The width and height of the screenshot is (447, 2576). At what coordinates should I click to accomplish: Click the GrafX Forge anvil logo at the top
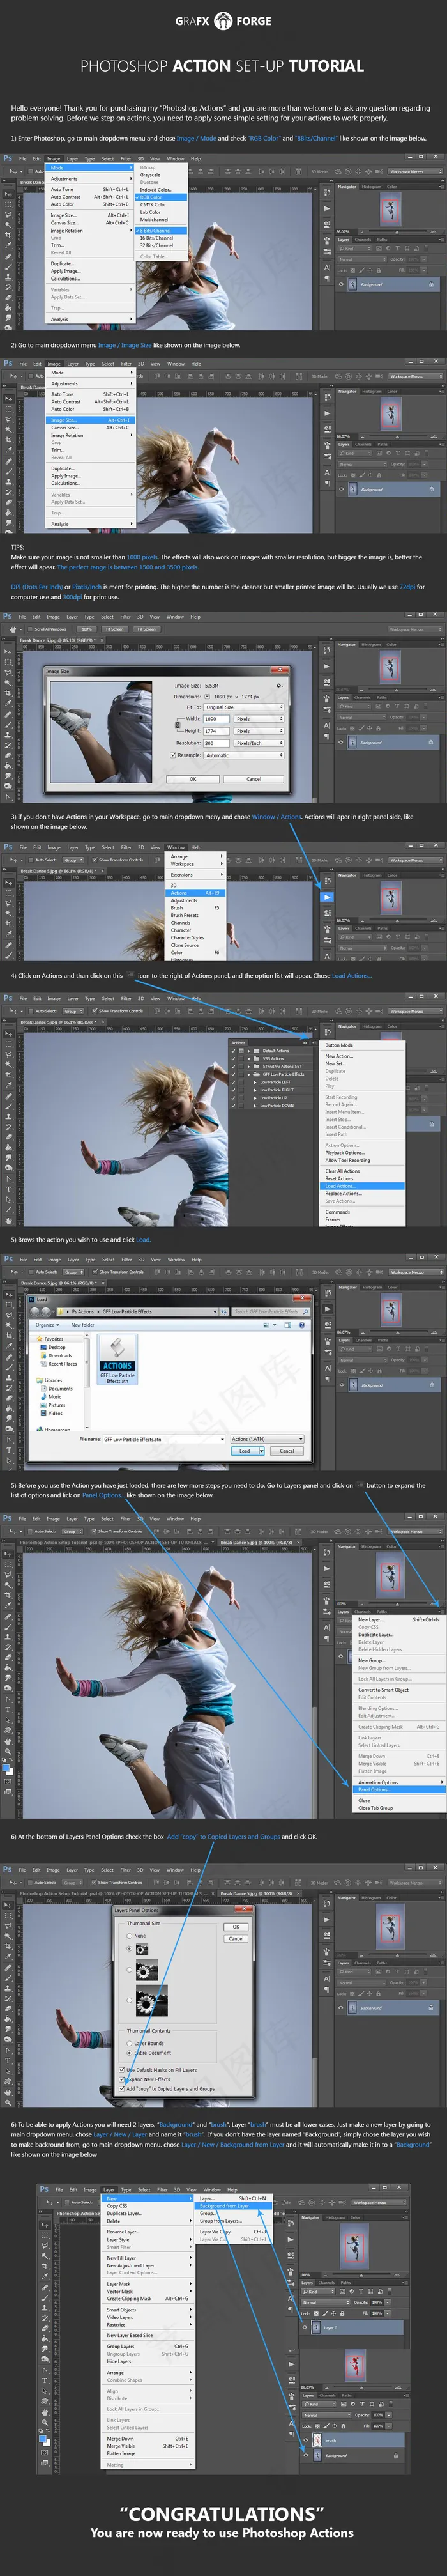pos(223,20)
